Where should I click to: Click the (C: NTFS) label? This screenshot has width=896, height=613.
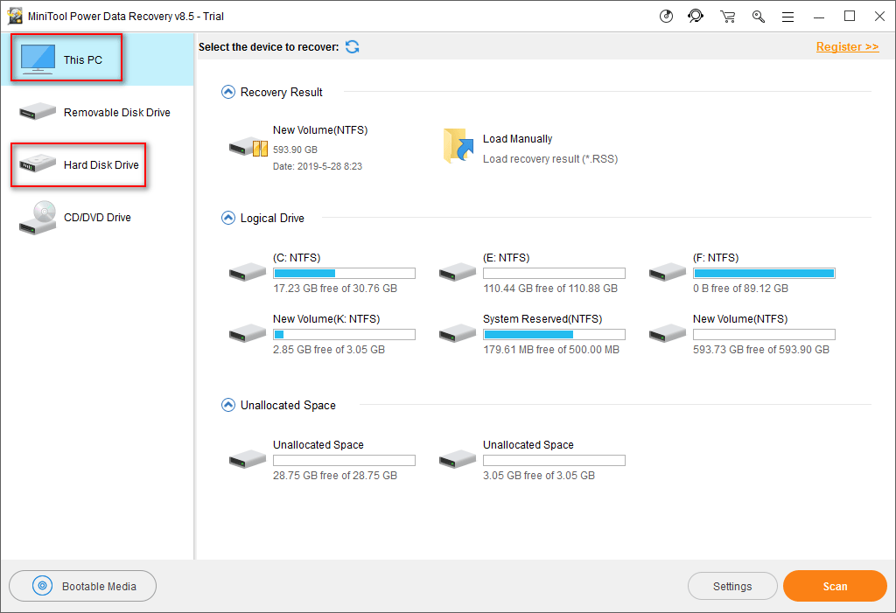(x=297, y=258)
